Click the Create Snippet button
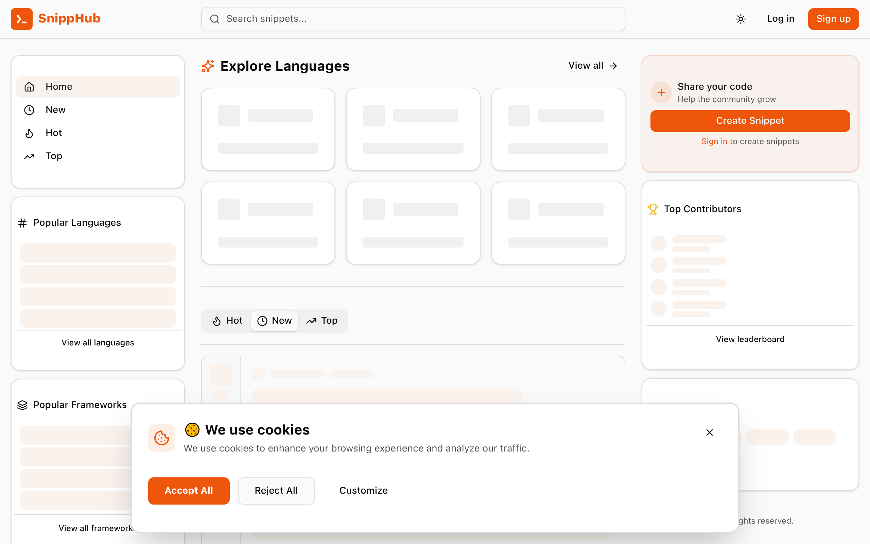Screen dimensions: 870x544 (x=750, y=121)
